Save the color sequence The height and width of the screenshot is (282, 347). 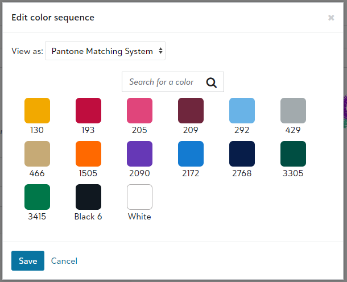(x=28, y=260)
